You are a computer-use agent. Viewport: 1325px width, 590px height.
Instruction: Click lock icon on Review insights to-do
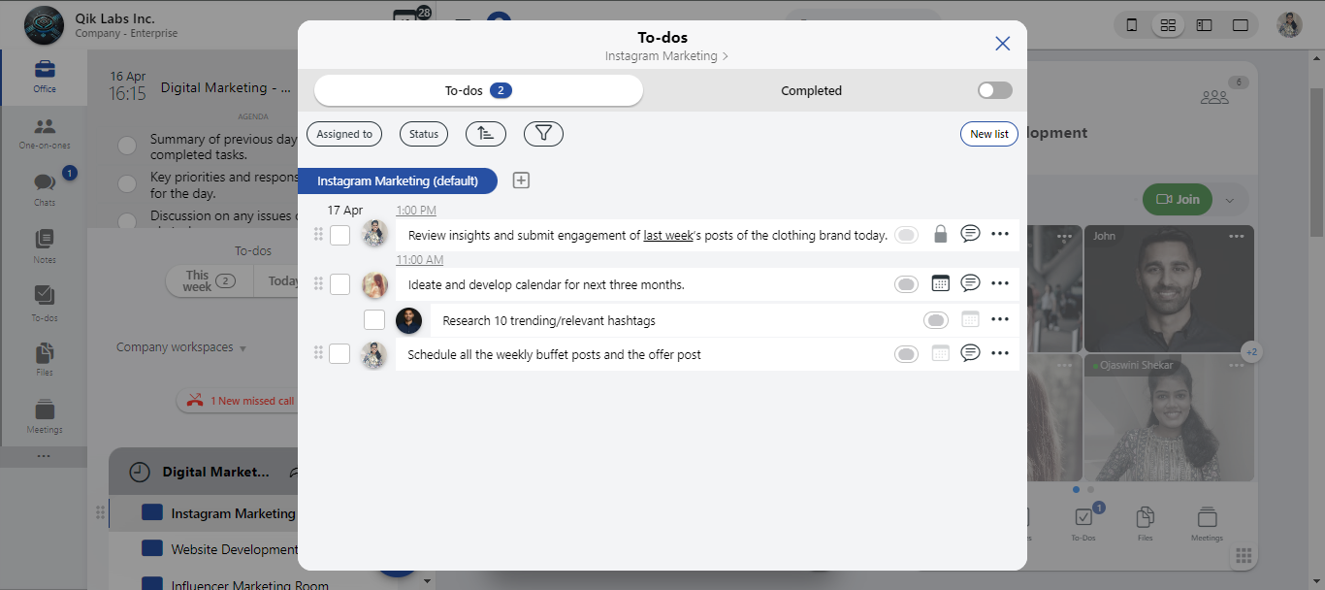tap(940, 234)
